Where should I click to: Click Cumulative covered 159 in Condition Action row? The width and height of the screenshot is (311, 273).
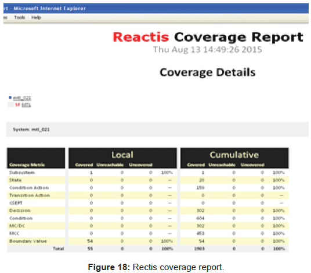tap(201, 188)
